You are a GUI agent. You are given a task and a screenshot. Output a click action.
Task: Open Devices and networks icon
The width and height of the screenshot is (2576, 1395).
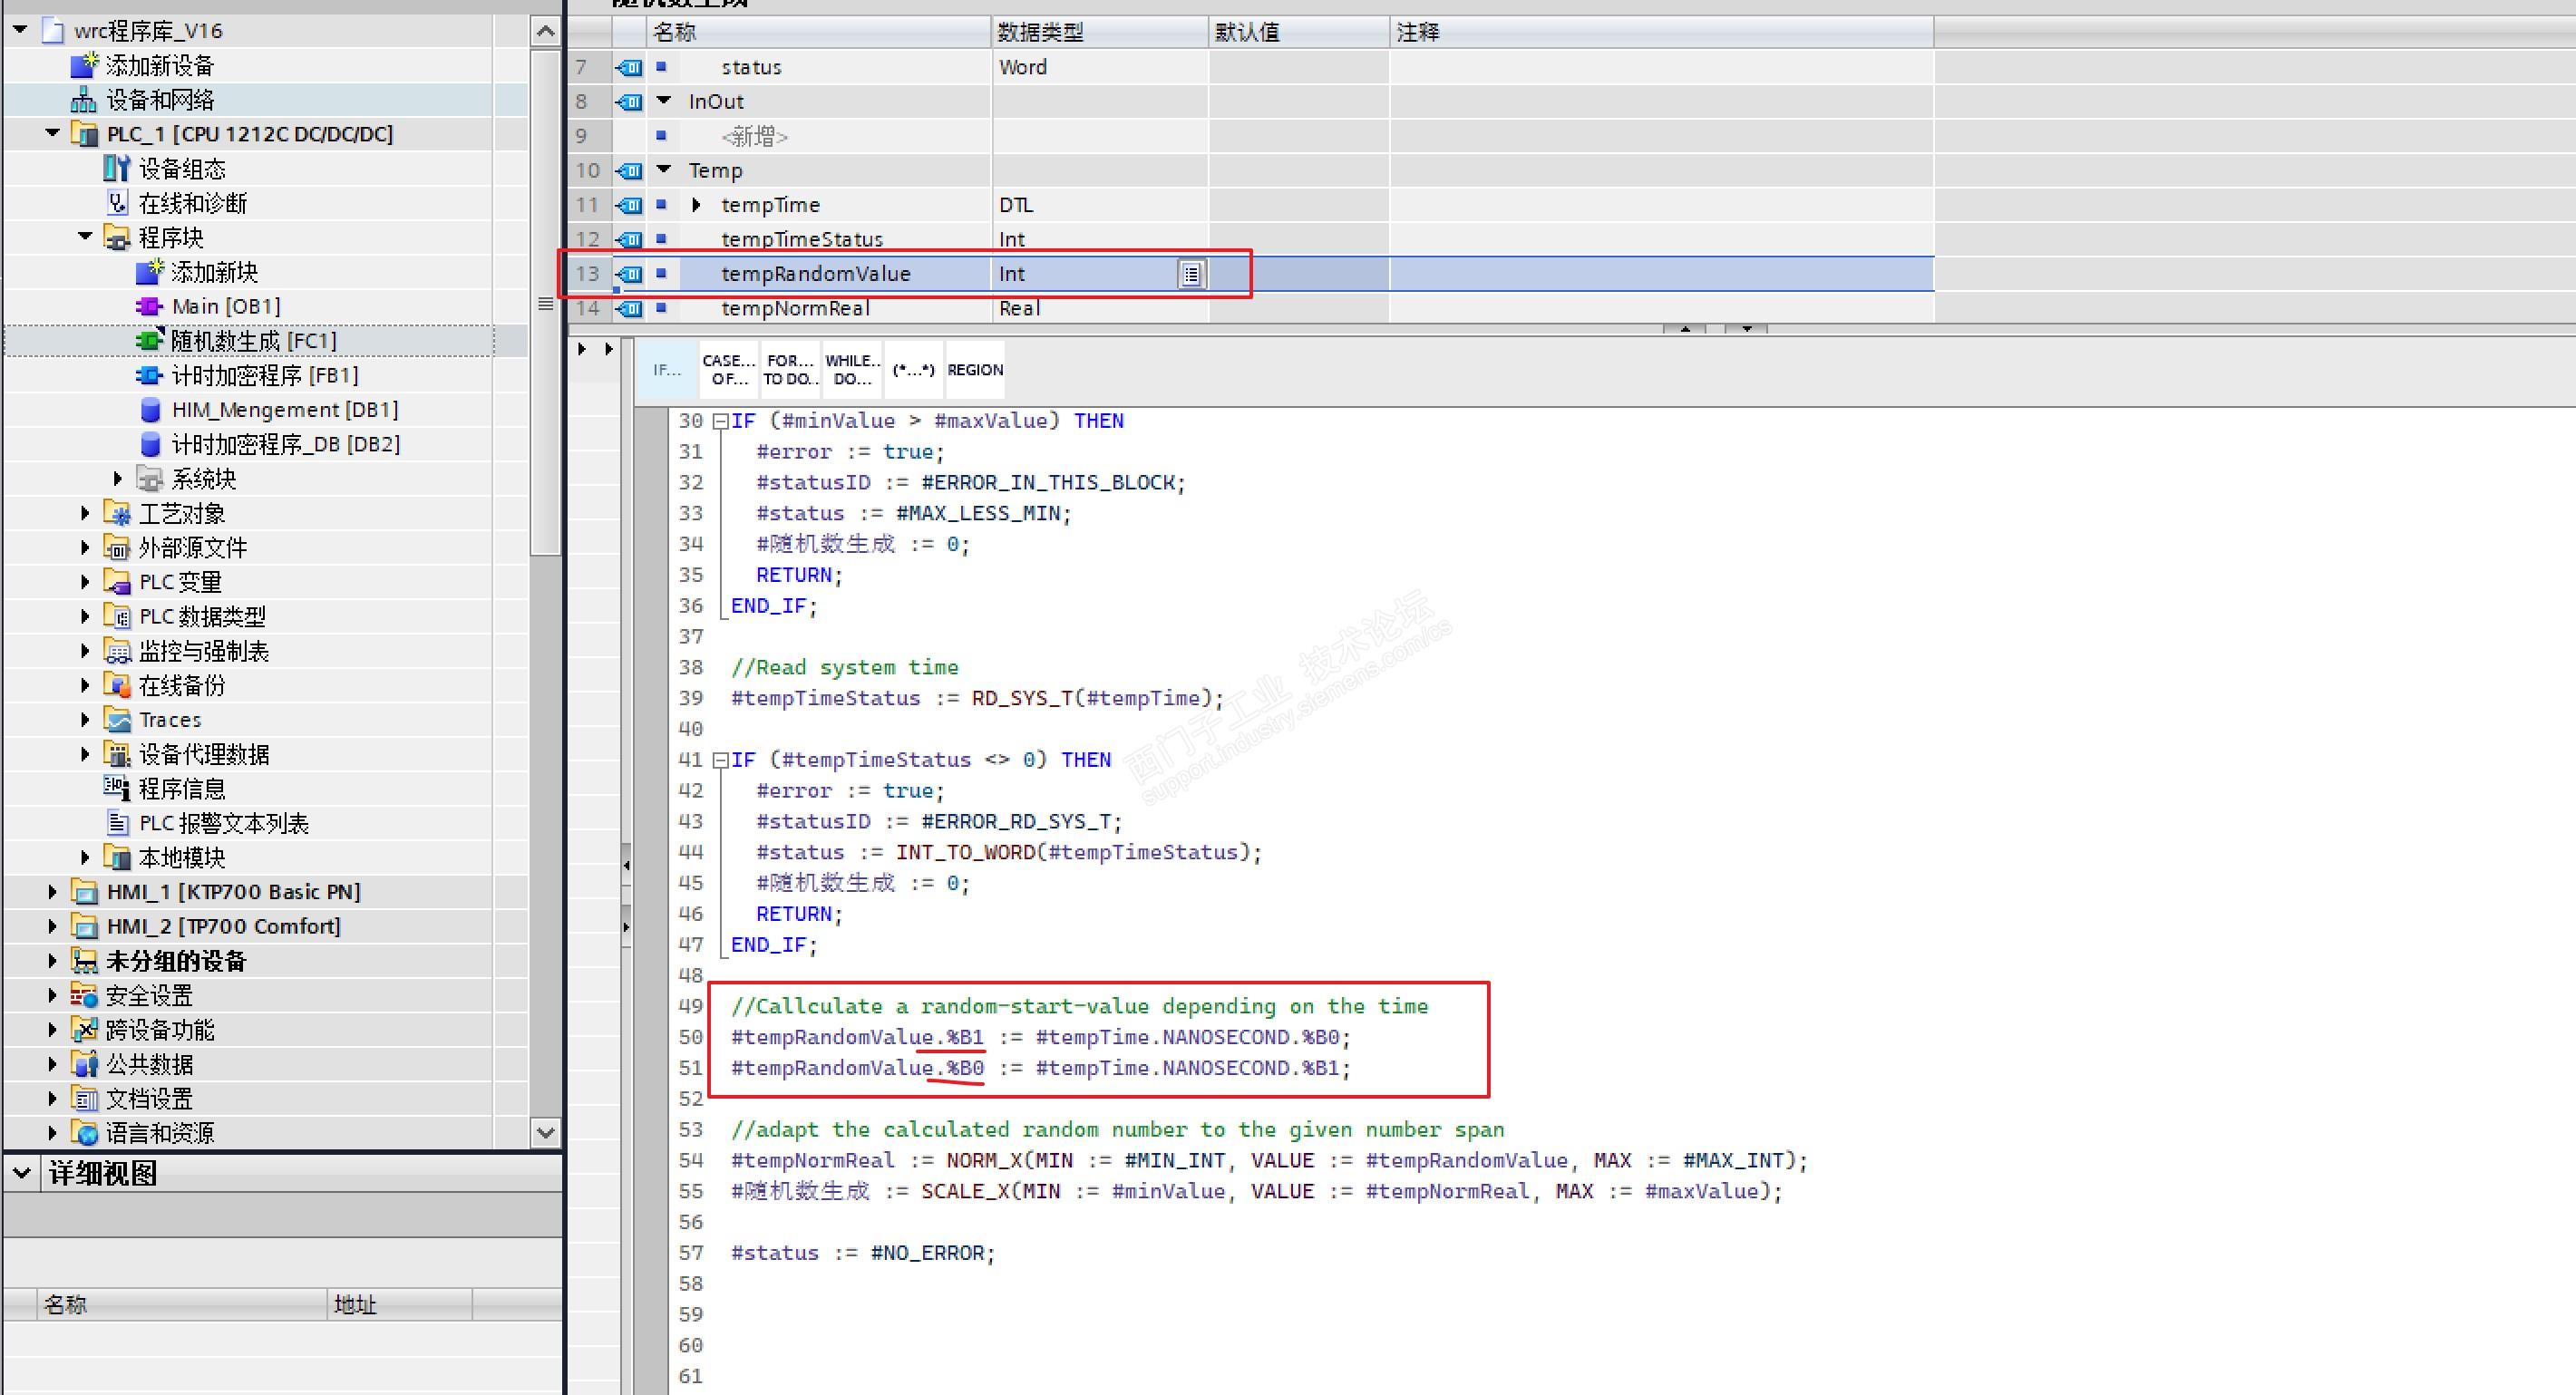tap(83, 100)
